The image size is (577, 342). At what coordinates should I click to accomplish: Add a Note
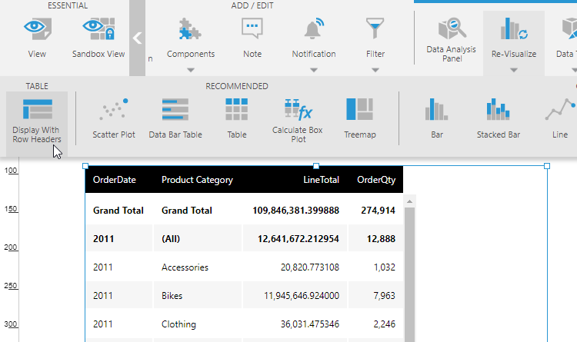click(x=252, y=38)
